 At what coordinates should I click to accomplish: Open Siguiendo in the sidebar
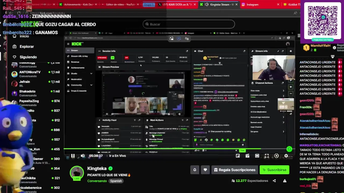pos(25,57)
